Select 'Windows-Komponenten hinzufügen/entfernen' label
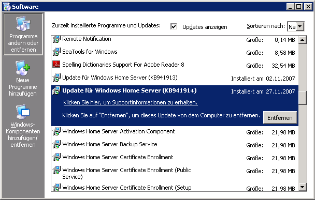 tap(23, 135)
